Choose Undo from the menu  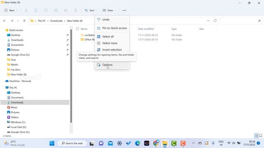coord(112,20)
